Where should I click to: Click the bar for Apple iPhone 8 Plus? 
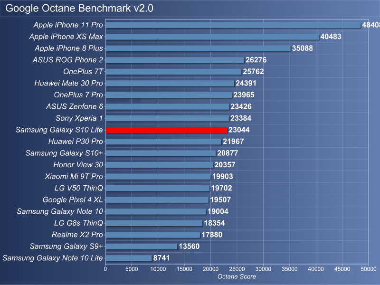pos(198,48)
